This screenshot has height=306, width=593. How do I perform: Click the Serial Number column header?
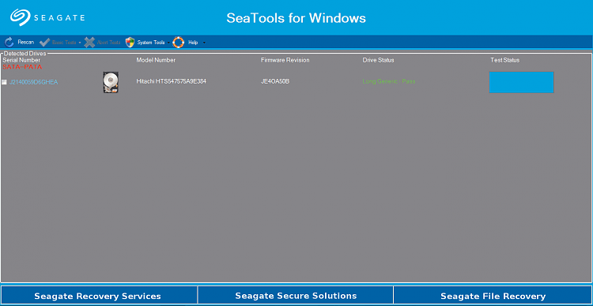point(21,60)
